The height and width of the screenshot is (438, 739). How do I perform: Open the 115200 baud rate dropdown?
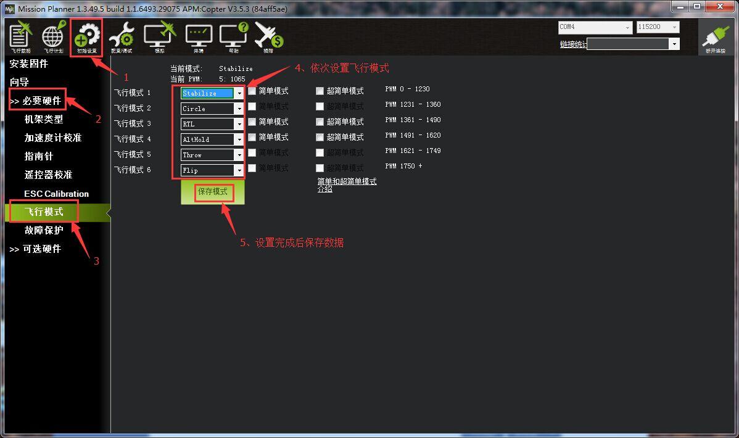point(674,27)
